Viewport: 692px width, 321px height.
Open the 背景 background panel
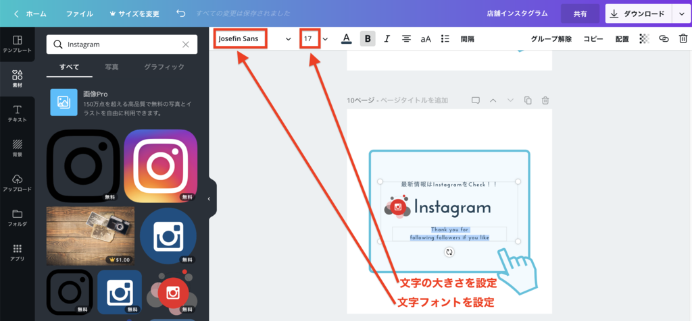click(17, 148)
